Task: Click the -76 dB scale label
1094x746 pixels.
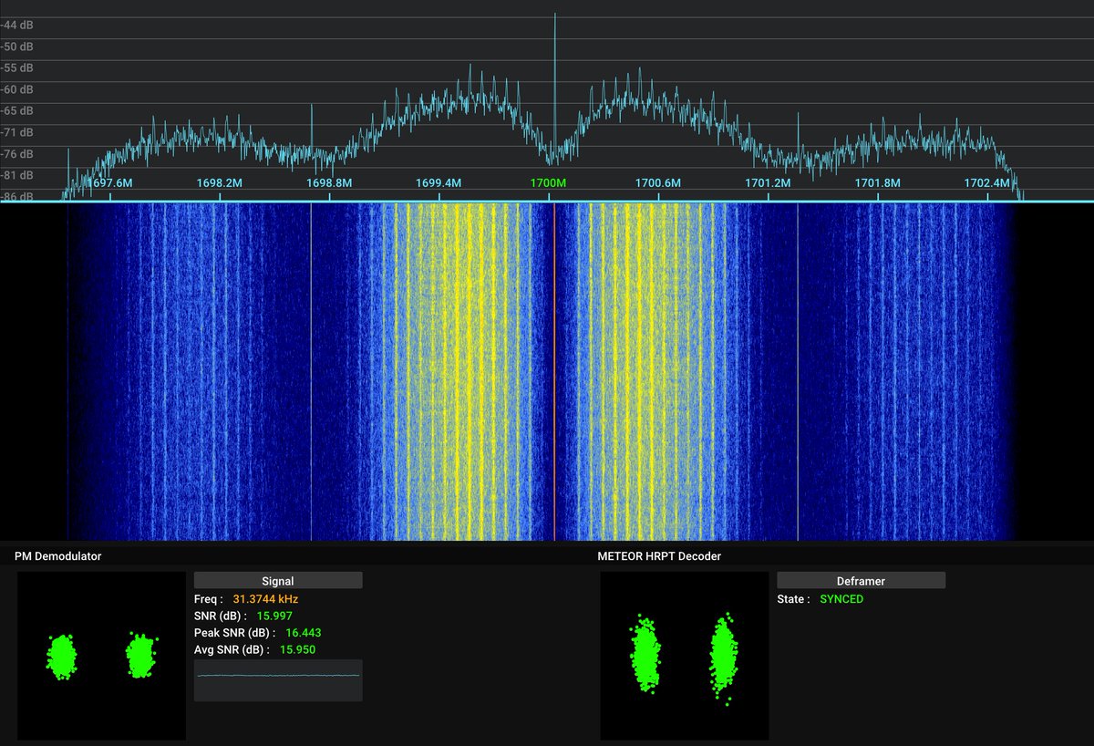Action: point(17,154)
